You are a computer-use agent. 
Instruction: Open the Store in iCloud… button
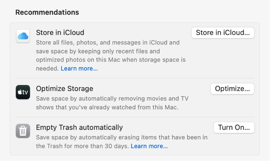click(223, 33)
